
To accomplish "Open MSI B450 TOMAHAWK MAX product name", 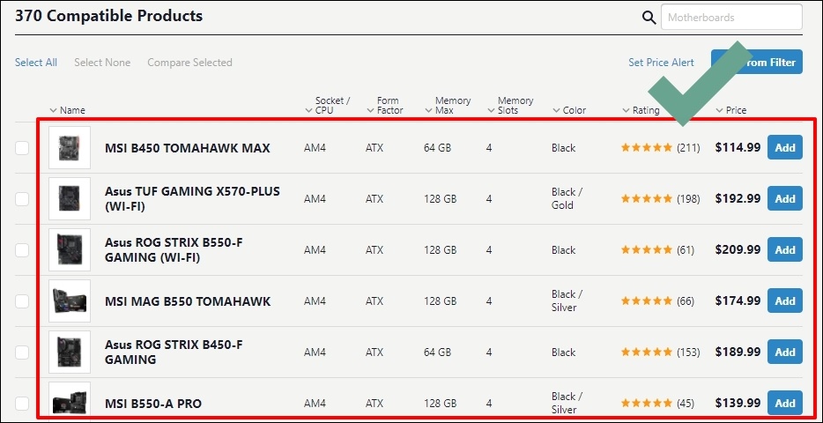I will [x=188, y=148].
